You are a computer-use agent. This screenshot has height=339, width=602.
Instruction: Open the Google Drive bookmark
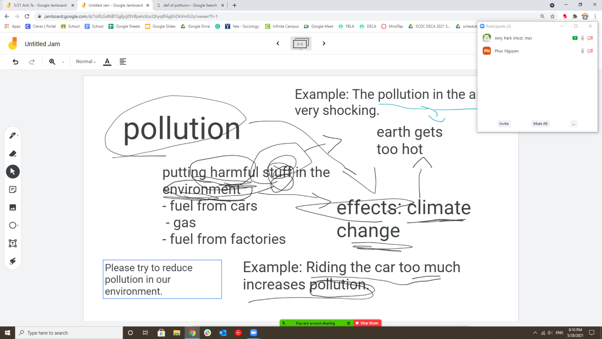[x=195, y=26]
